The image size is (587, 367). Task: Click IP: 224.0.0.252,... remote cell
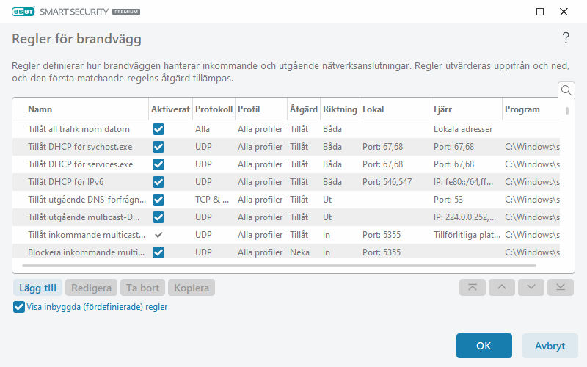click(465, 217)
